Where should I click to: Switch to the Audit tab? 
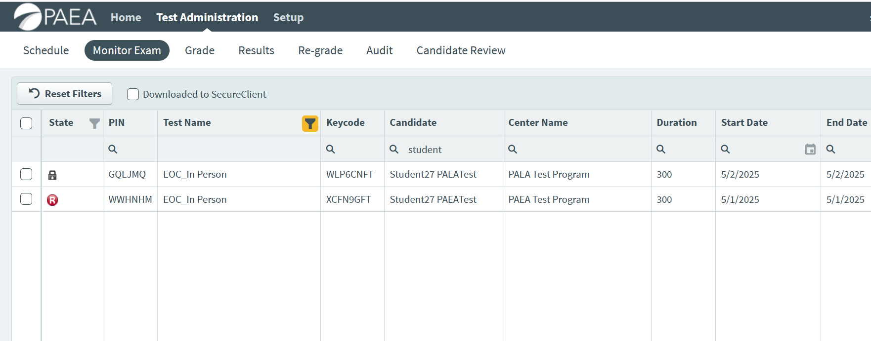pos(380,50)
